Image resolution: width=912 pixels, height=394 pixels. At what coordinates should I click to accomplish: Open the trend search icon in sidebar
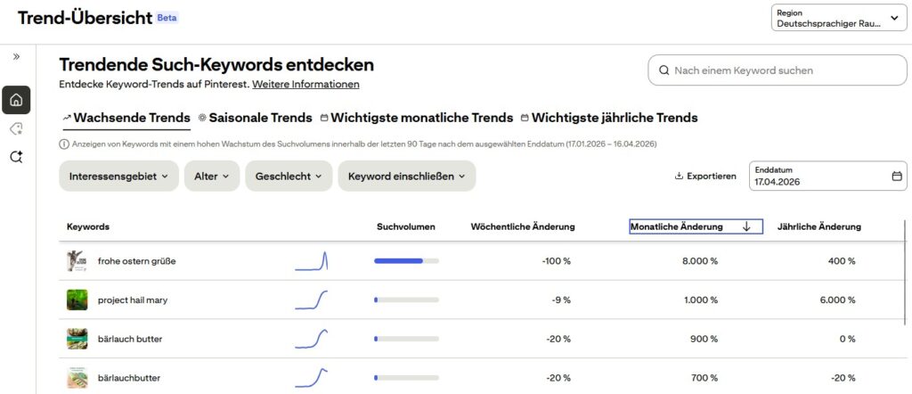tap(16, 158)
